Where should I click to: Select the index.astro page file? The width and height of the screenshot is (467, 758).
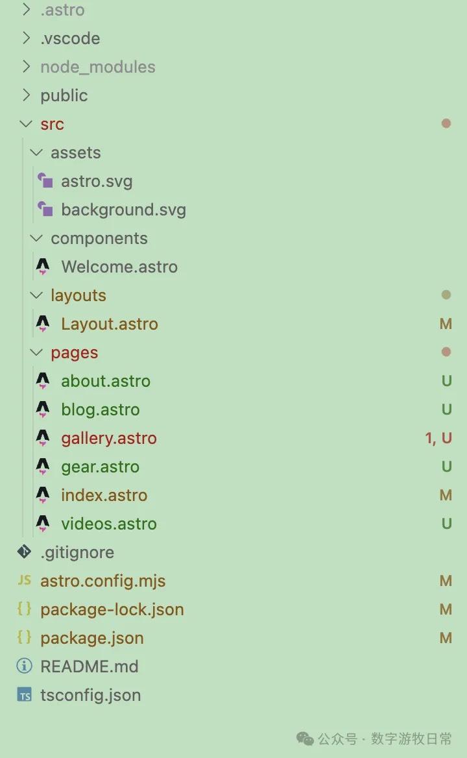tap(104, 495)
